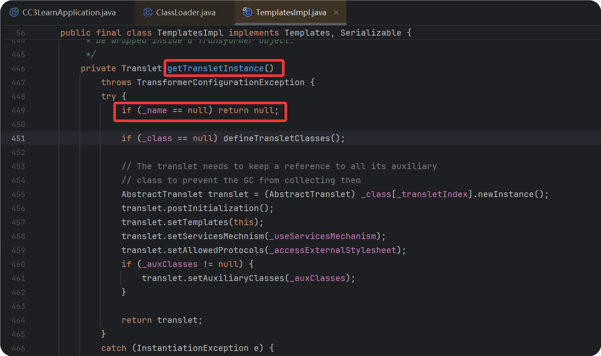Click the newInstance() call on line 455
The width and height of the screenshot is (601, 356).
pyautogui.click(x=509, y=194)
